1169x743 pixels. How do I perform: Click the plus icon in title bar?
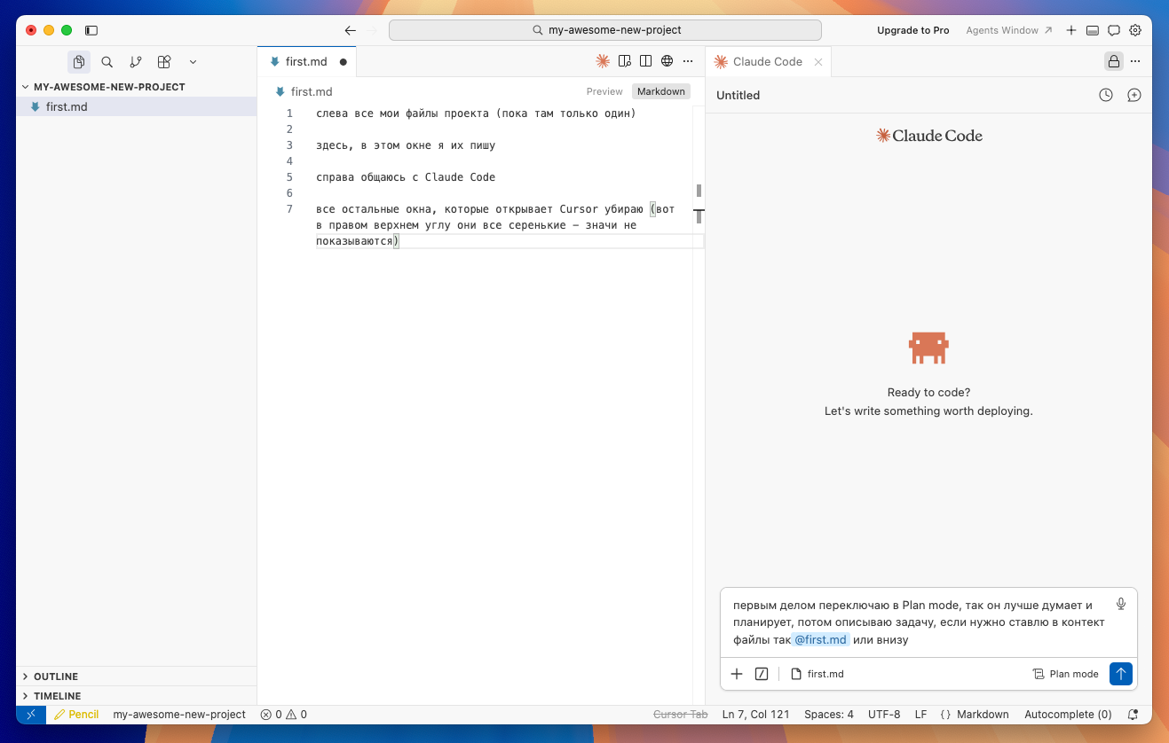[1071, 30]
